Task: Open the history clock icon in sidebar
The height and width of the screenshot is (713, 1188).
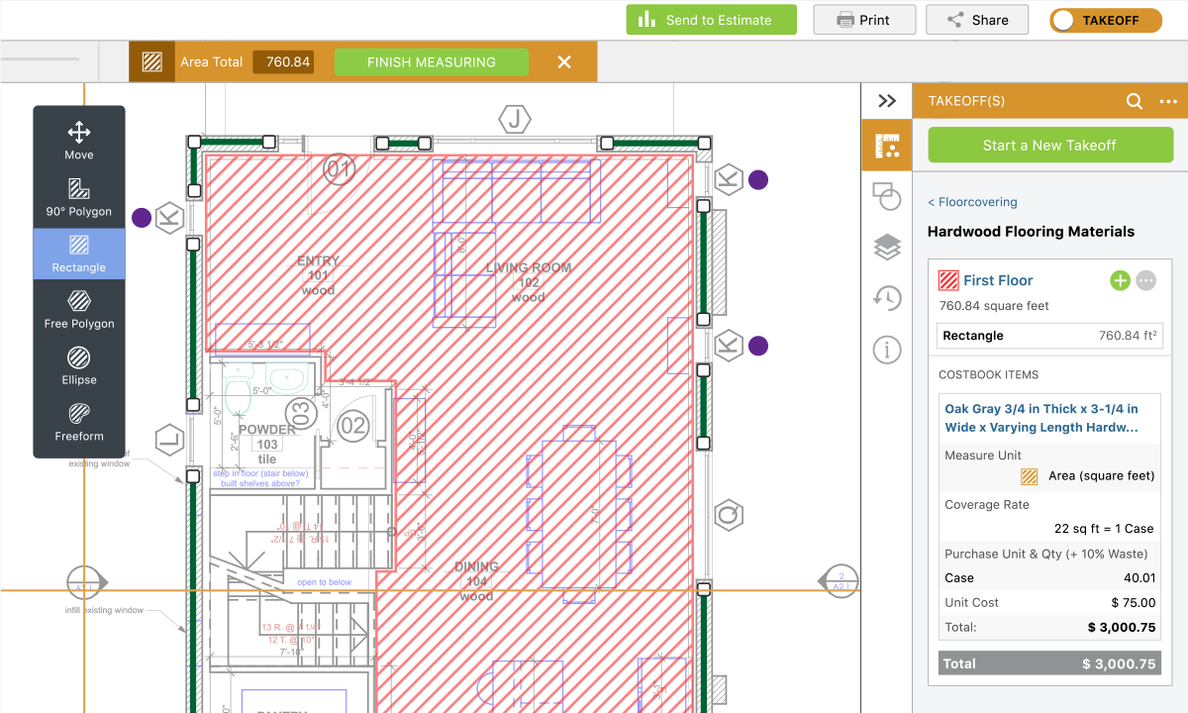Action: coord(887,298)
